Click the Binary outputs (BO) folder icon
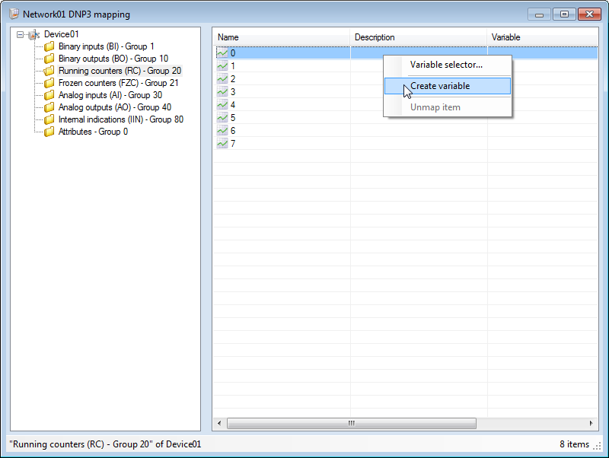The image size is (609, 458). point(49,59)
